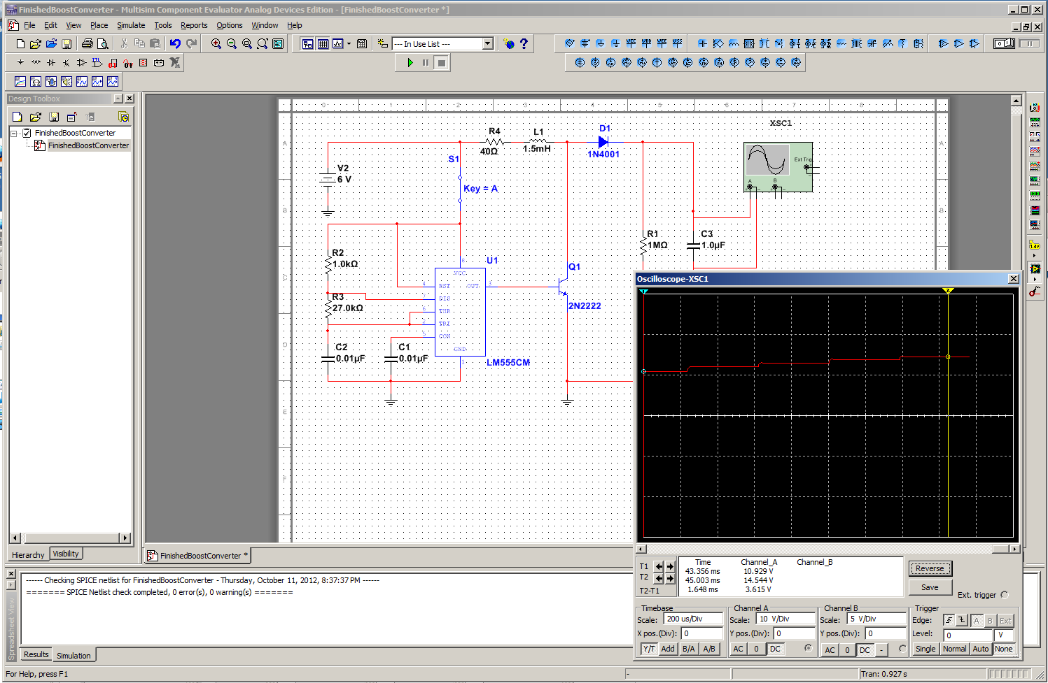Toggle full screen view icon
The image size is (1048, 683).
tap(278, 43)
